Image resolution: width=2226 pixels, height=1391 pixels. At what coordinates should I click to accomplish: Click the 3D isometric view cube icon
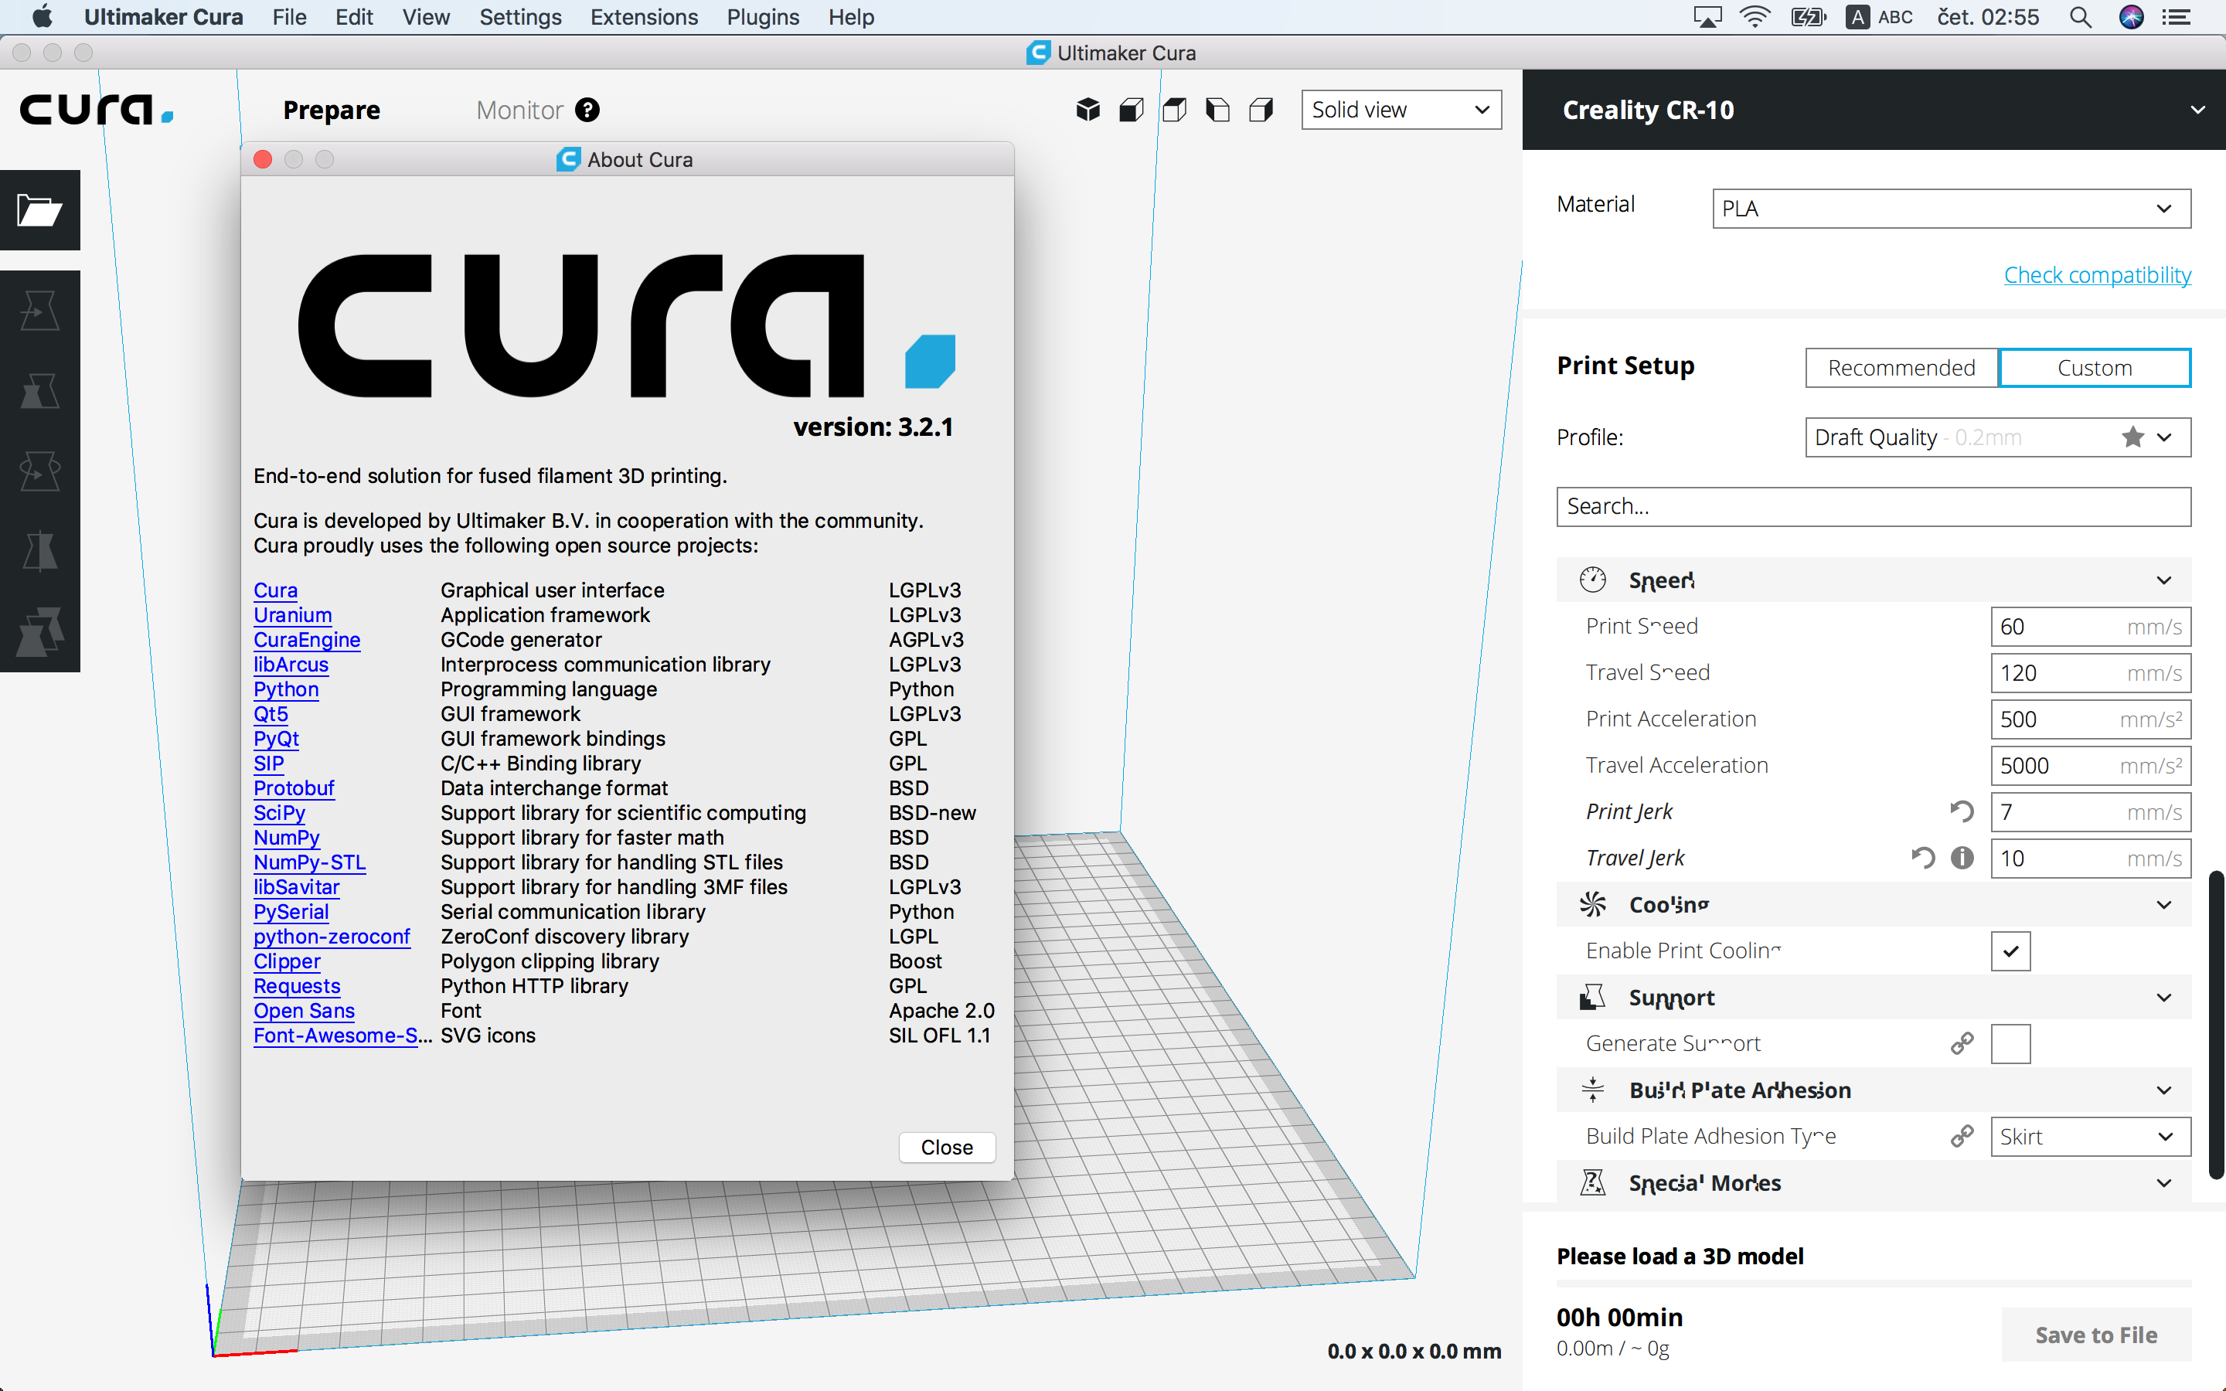1088,111
